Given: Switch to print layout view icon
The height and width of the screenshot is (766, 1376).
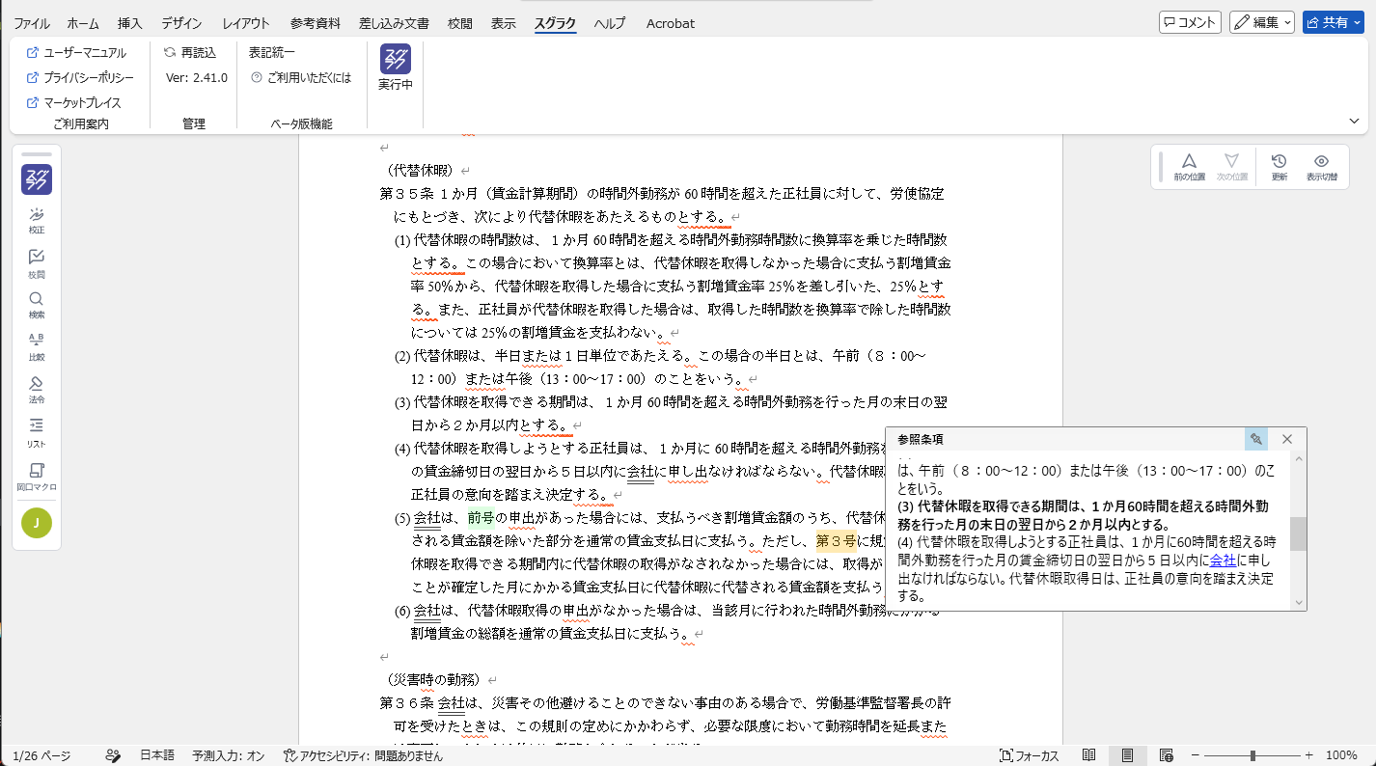Looking at the screenshot, I should pos(1127,755).
